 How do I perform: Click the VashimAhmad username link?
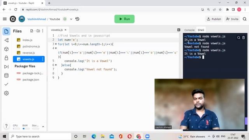coord(37,19)
